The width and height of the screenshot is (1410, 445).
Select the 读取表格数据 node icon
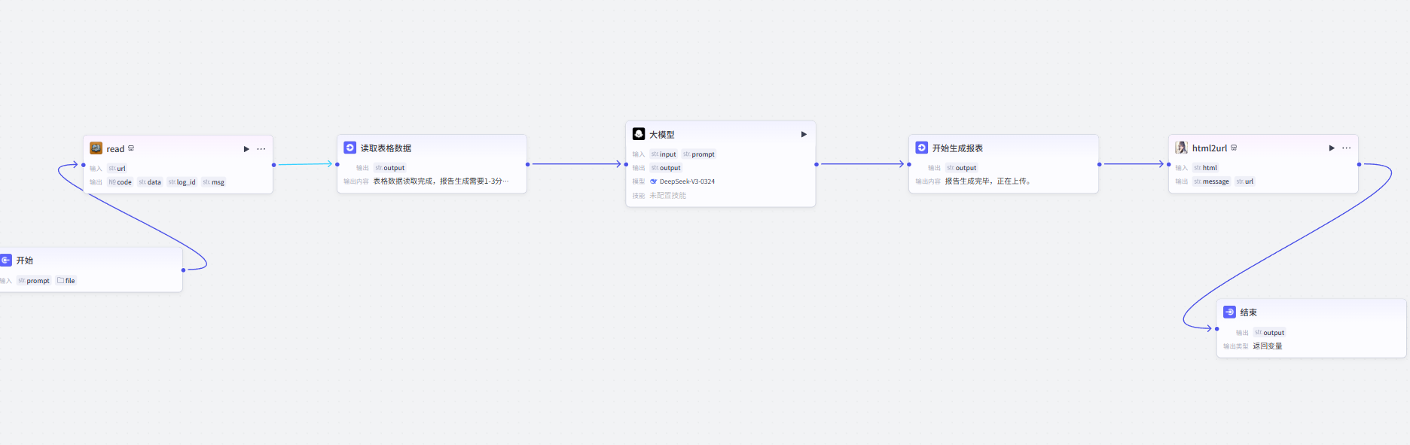pyautogui.click(x=349, y=148)
